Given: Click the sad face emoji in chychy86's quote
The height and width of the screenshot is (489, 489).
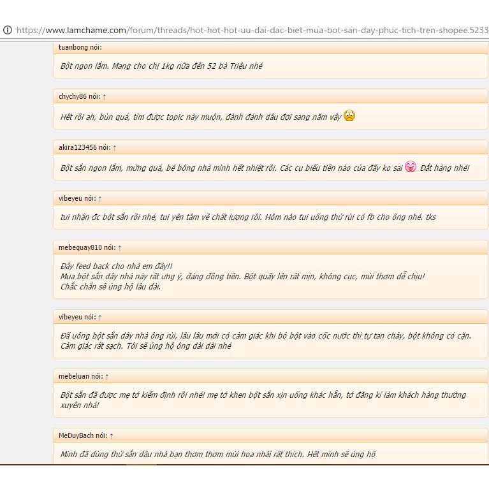Looking at the screenshot, I should pos(349,116).
